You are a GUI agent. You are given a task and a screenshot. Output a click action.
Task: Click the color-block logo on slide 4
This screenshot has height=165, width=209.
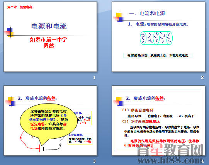[119, 101]
